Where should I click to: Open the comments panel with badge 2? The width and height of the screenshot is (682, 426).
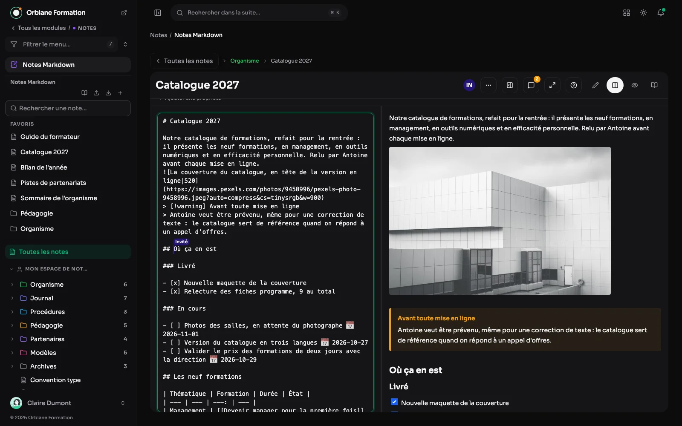[531, 85]
